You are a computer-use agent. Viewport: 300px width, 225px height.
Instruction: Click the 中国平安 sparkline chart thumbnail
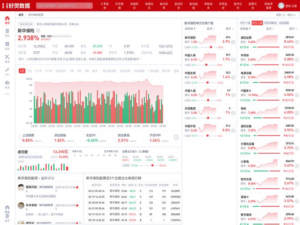pos(207,128)
